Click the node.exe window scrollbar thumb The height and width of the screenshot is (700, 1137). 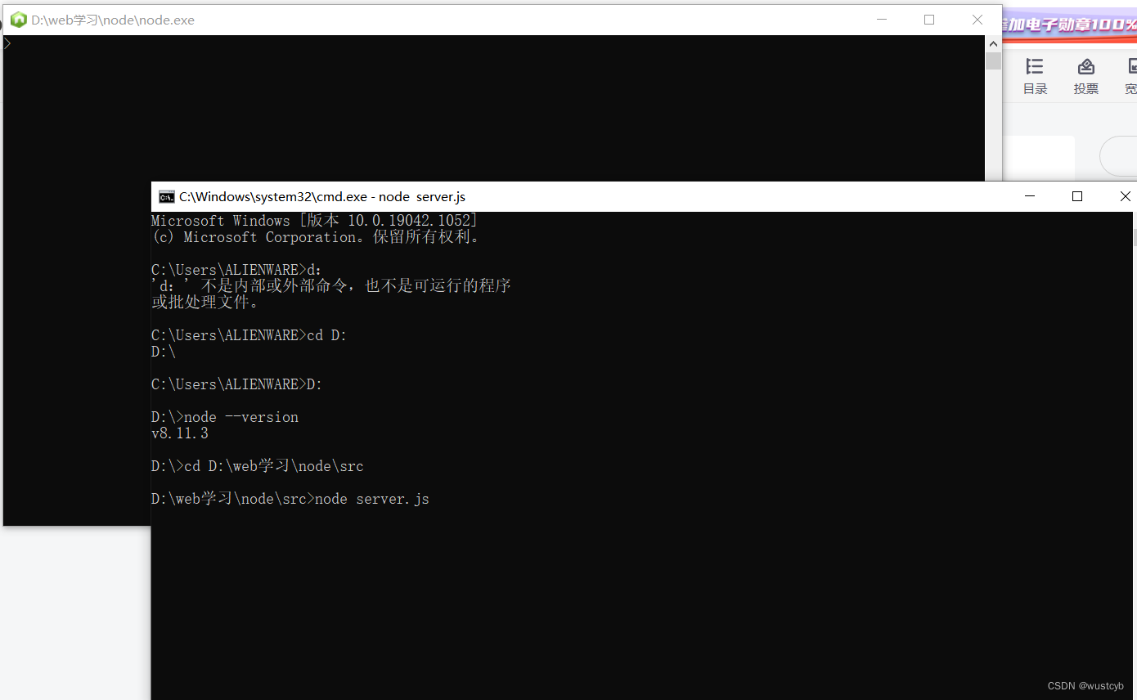[x=994, y=61]
